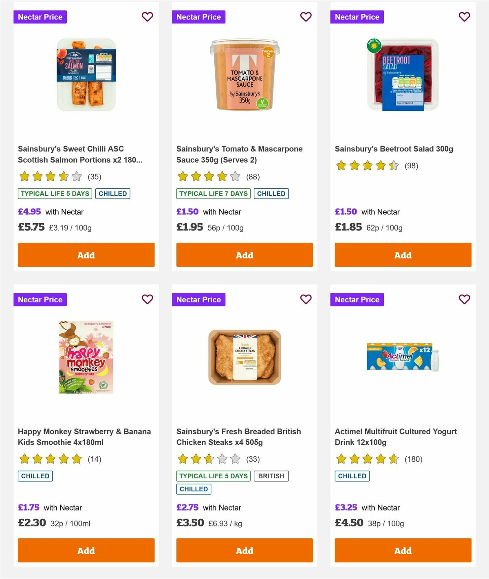The height and width of the screenshot is (579, 489).
Task: Click the heart on Breaded Chicken Steaks
Action: click(x=306, y=299)
